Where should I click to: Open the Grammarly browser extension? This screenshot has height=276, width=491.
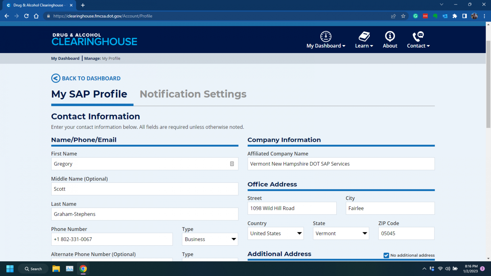tap(415, 16)
